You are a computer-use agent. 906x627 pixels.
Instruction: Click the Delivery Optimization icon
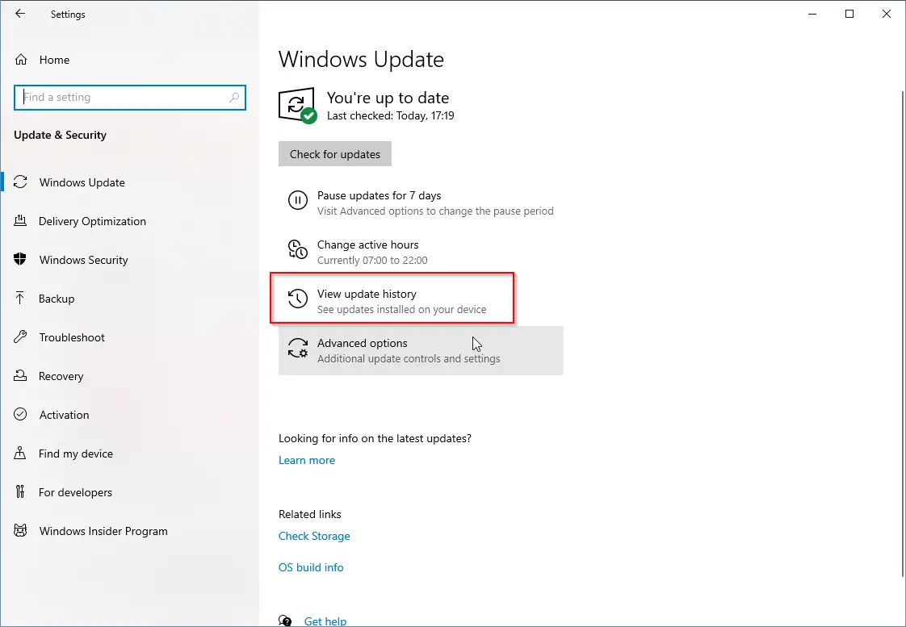pos(20,220)
